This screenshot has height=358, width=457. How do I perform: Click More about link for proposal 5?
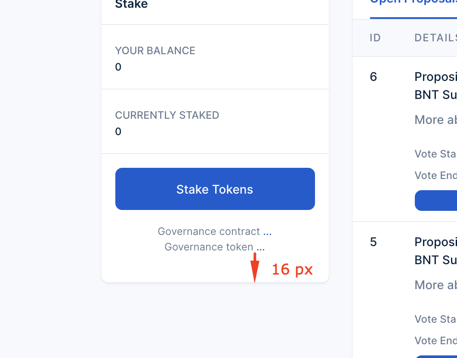click(x=435, y=285)
